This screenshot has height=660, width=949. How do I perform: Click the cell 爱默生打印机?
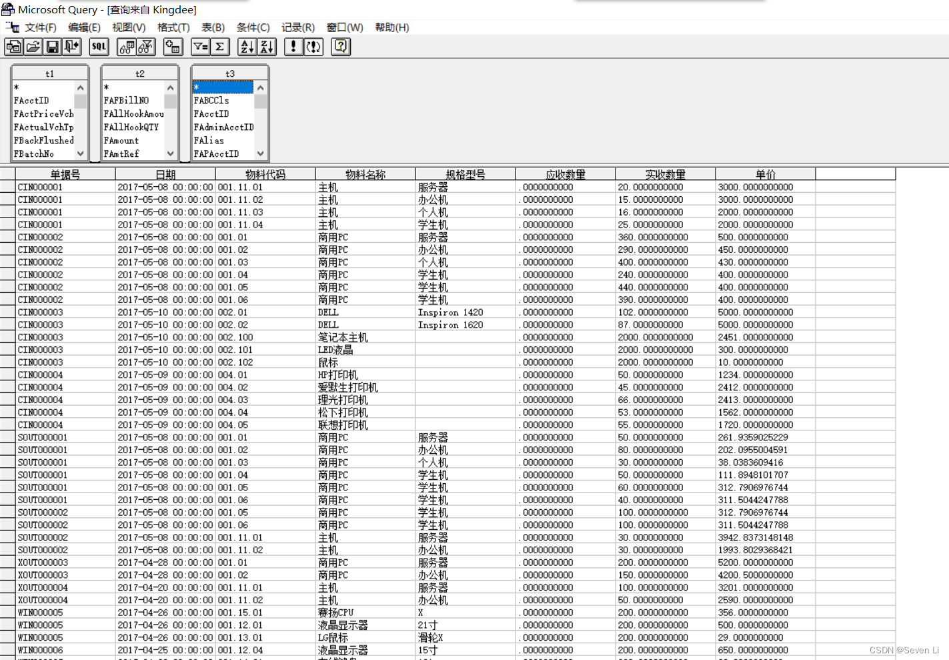tap(365, 388)
